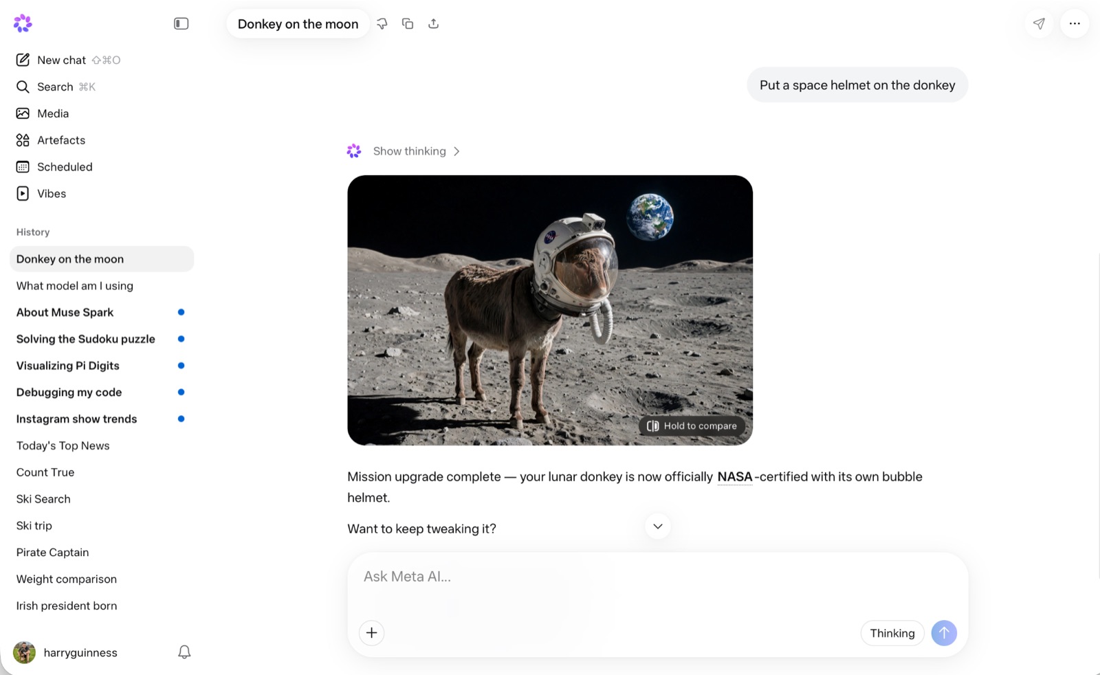Open Search in the sidebar
1100x675 pixels.
pos(56,87)
